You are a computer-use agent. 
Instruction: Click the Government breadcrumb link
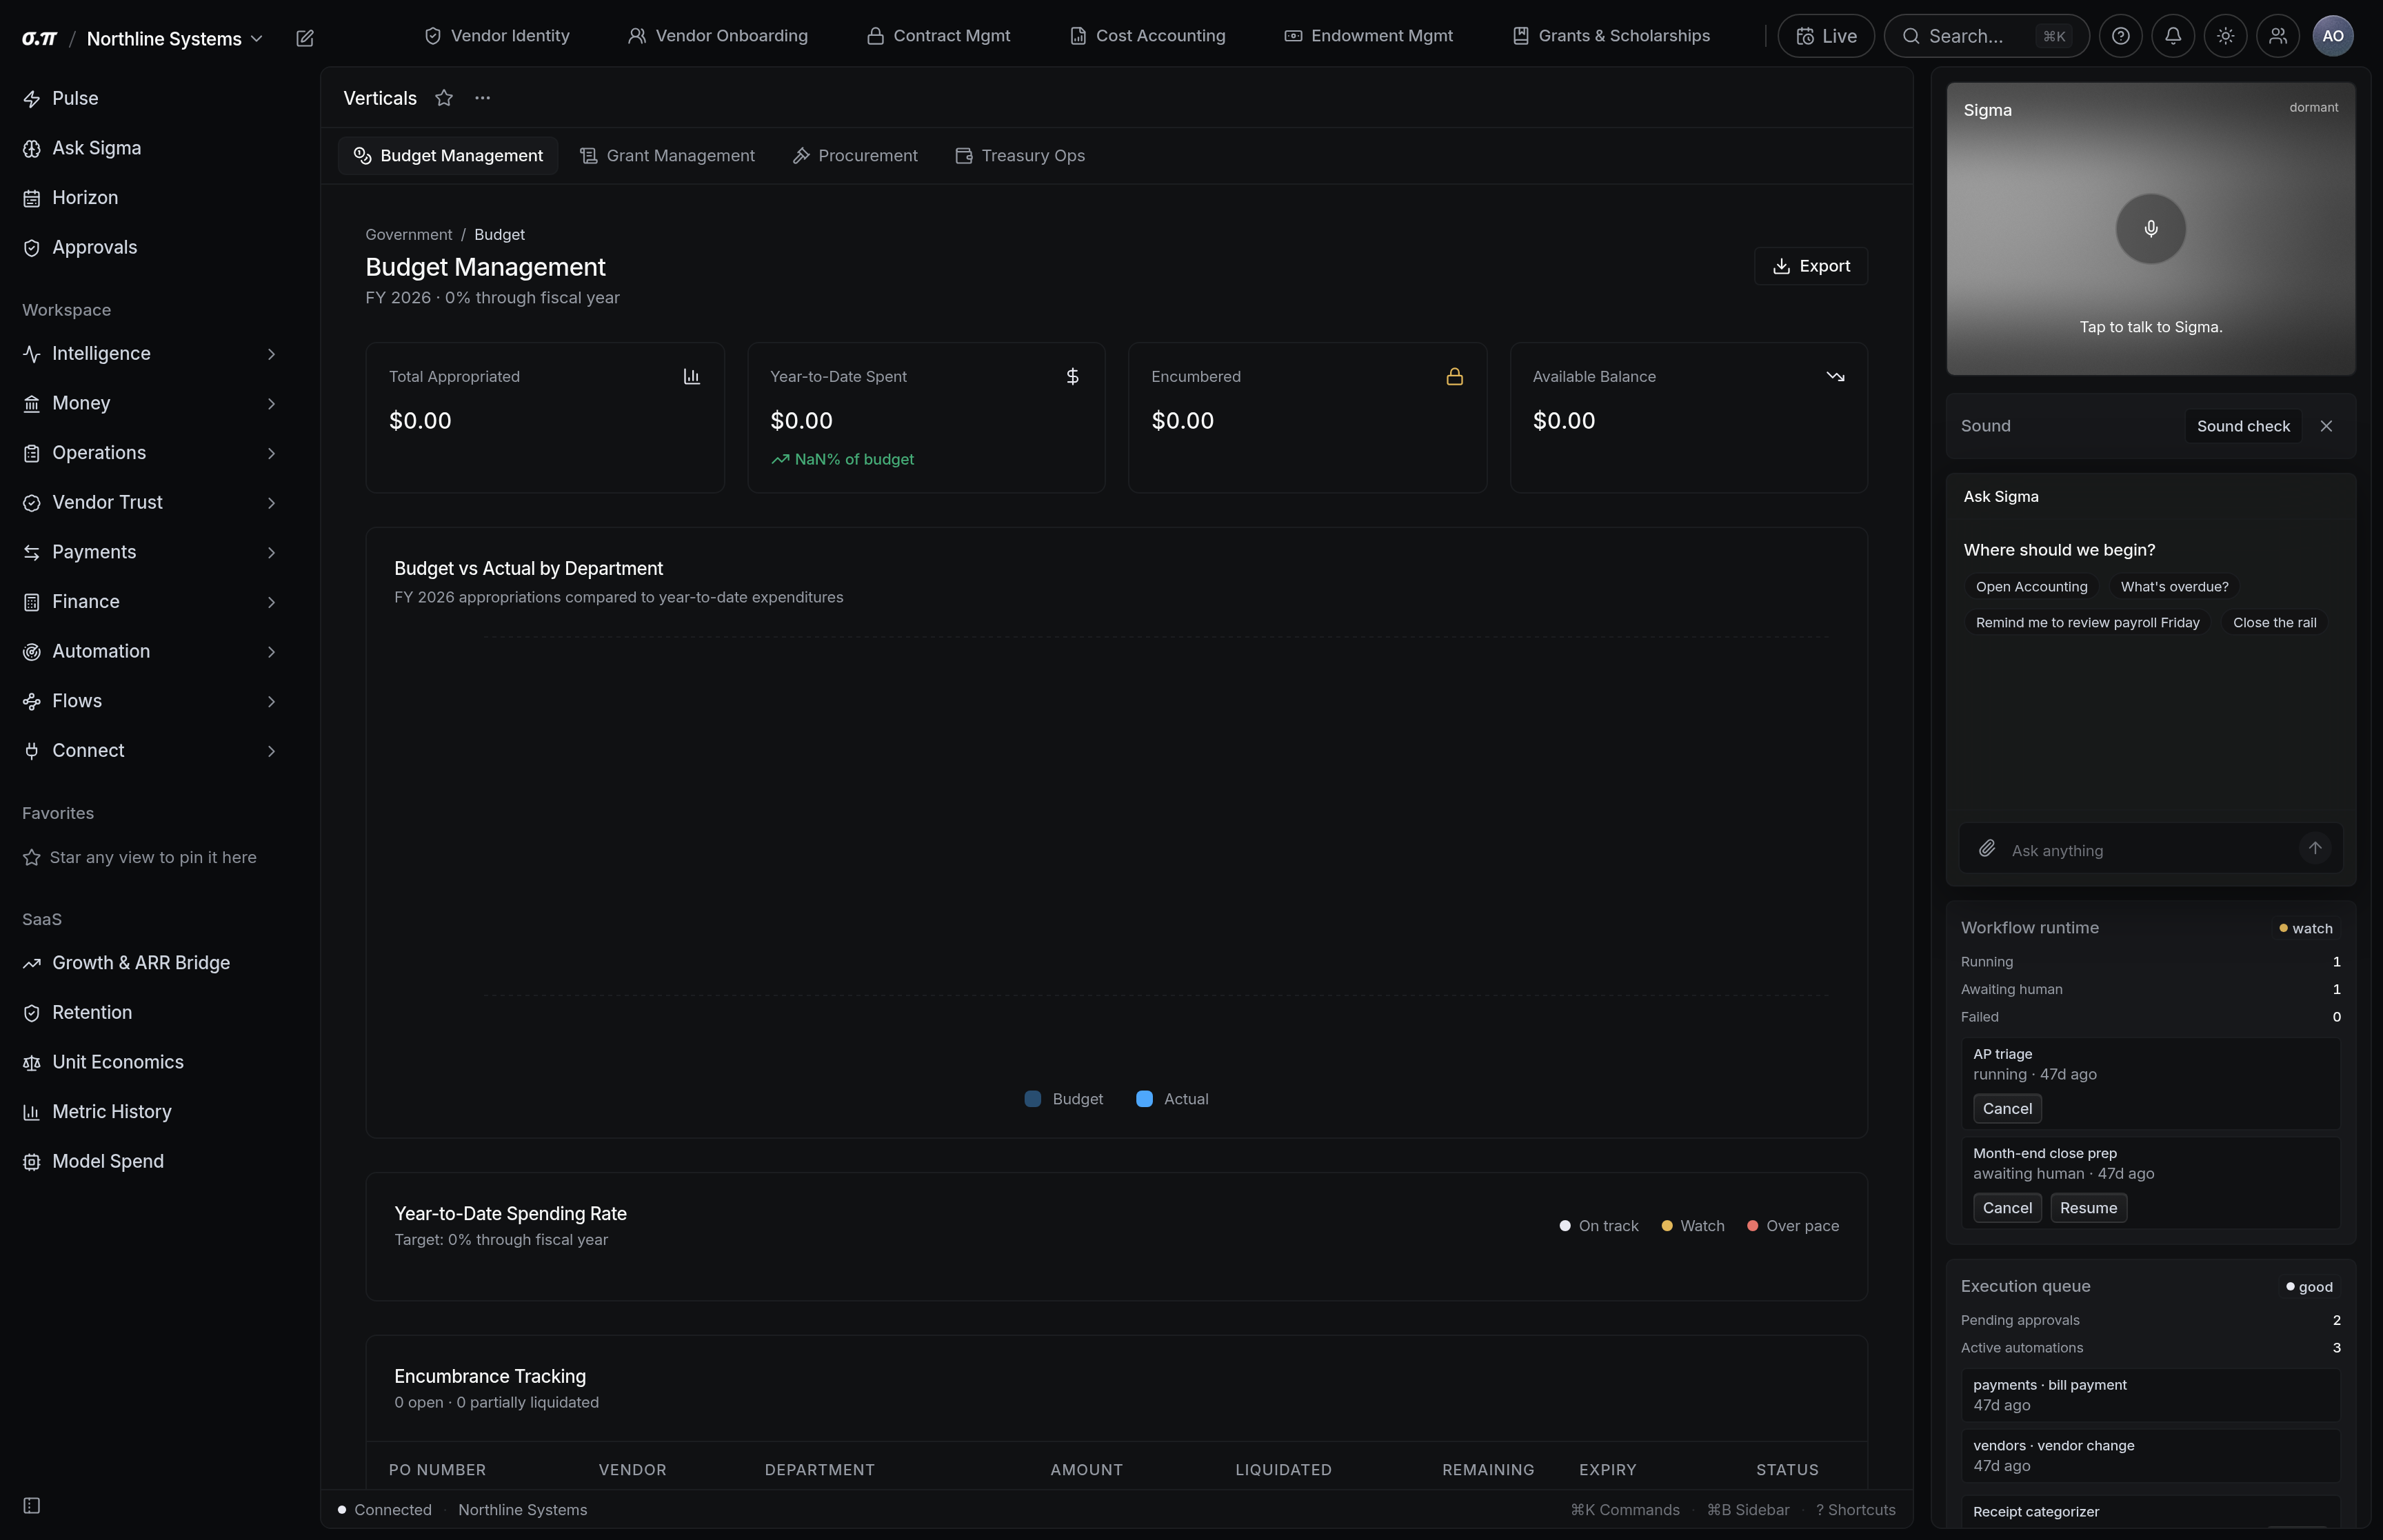pos(408,235)
